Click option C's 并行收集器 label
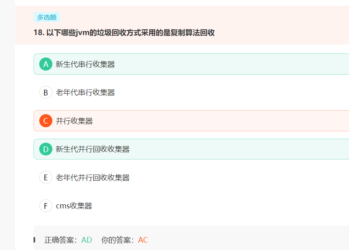Image resolution: width=349 pixels, height=250 pixels. (74, 121)
